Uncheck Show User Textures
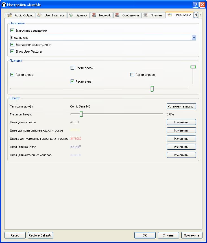The height and width of the screenshot is (243, 207). [12, 51]
